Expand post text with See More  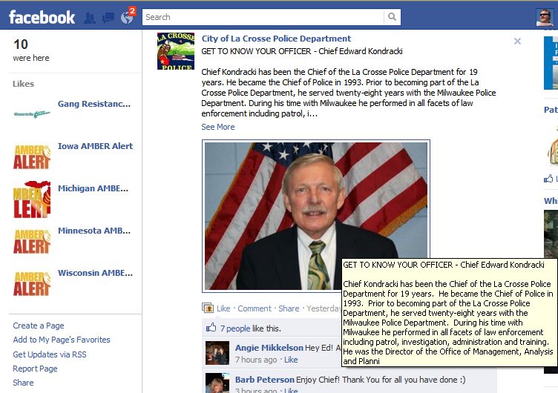click(x=218, y=127)
